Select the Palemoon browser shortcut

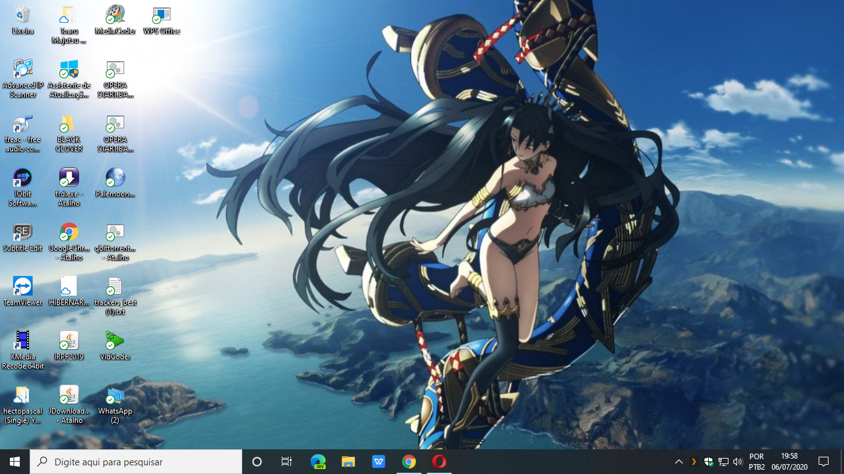[115, 178]
